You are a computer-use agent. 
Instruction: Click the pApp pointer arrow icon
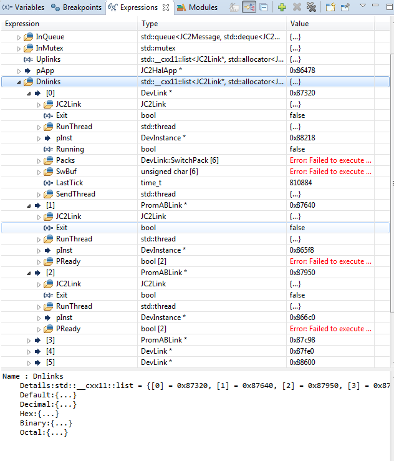[28, 70]
